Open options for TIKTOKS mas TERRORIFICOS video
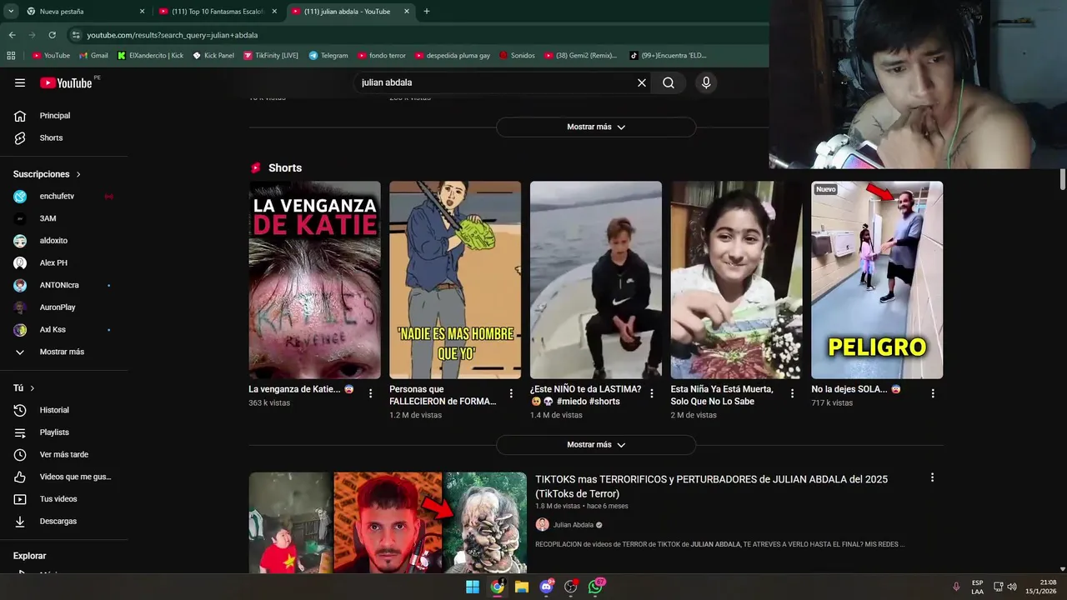This screenshot has width=1067, height=600. tap(932, 477)
